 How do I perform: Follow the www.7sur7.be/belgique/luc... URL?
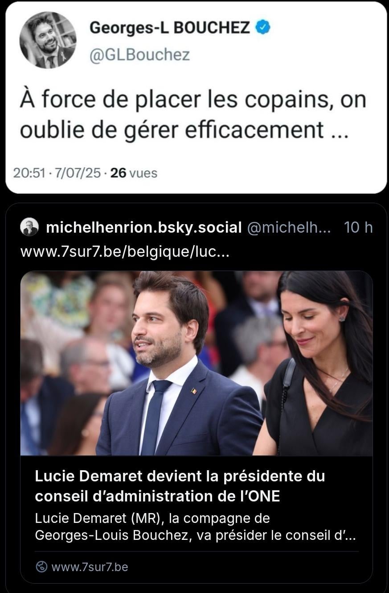125,252
